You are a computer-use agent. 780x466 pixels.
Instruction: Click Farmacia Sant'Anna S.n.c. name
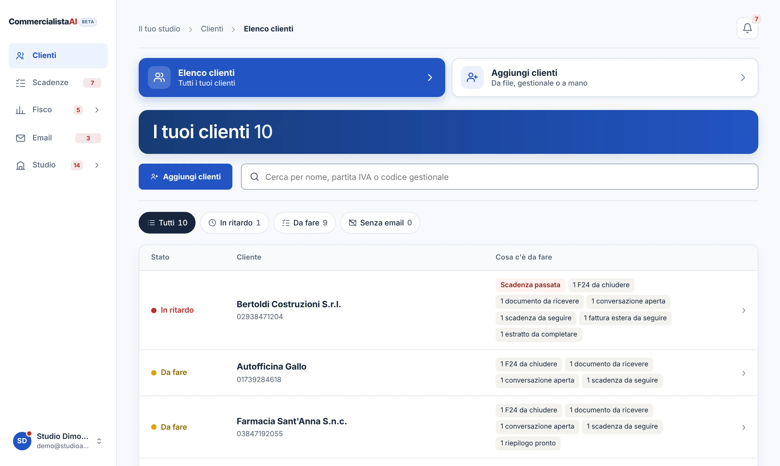(x=292, y=421)
